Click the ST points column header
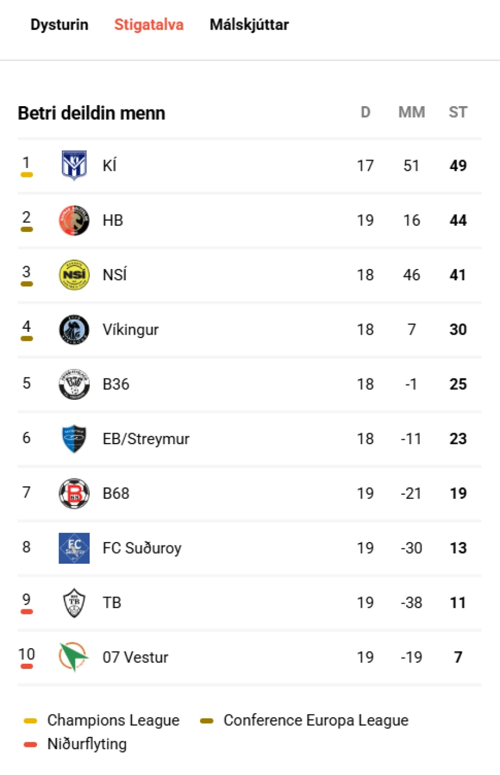 tap(458, 112)
